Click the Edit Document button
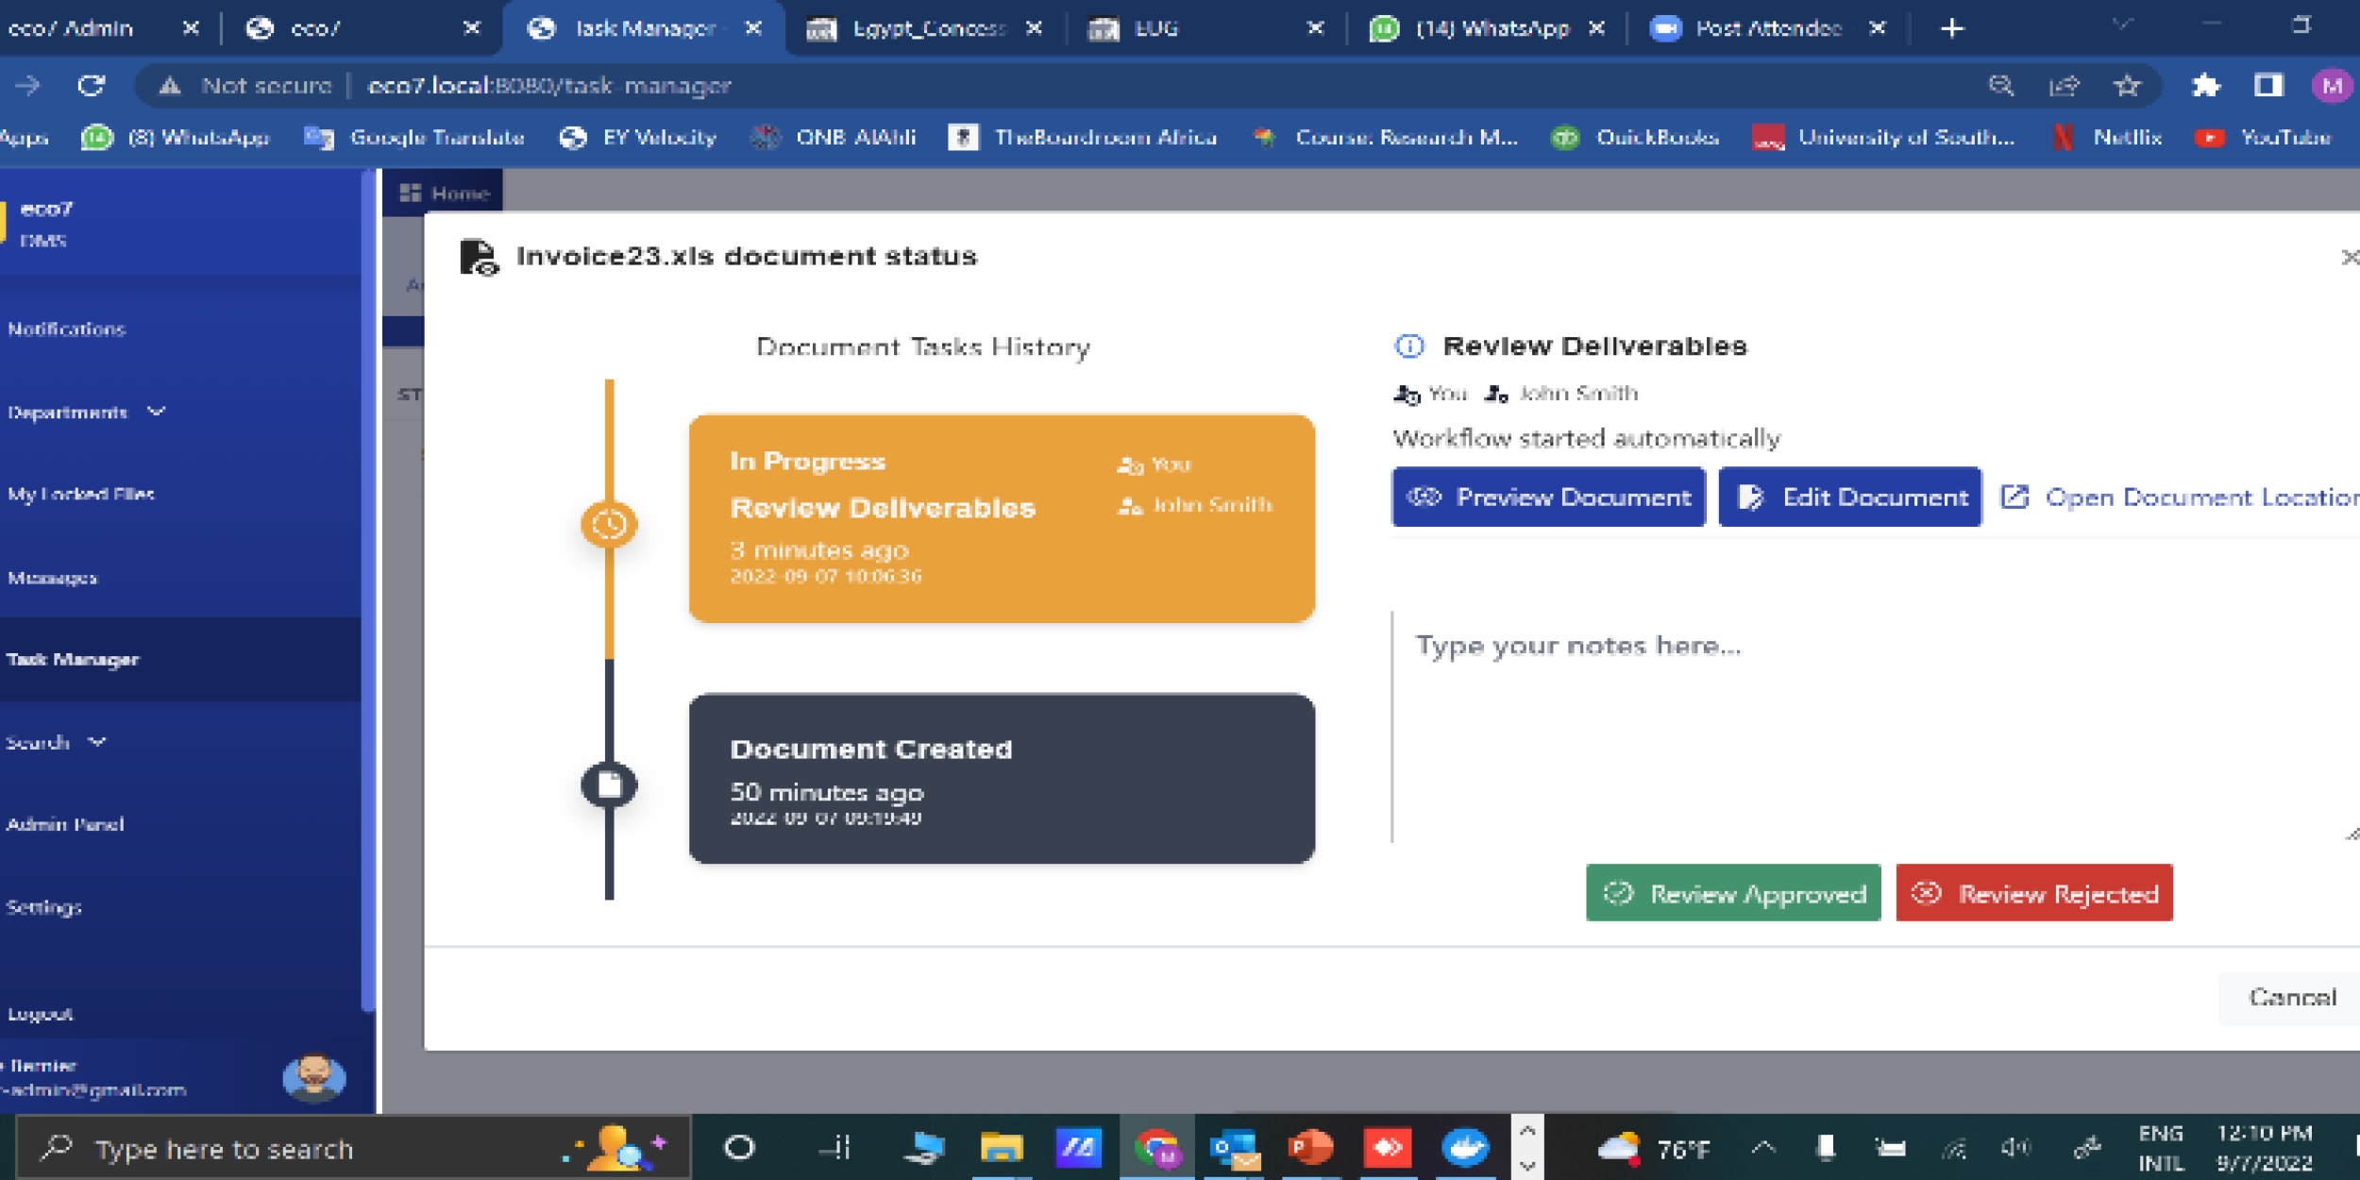Screen dimensions: 2360x1180 pyautogui.click(x=1850, y=497)
